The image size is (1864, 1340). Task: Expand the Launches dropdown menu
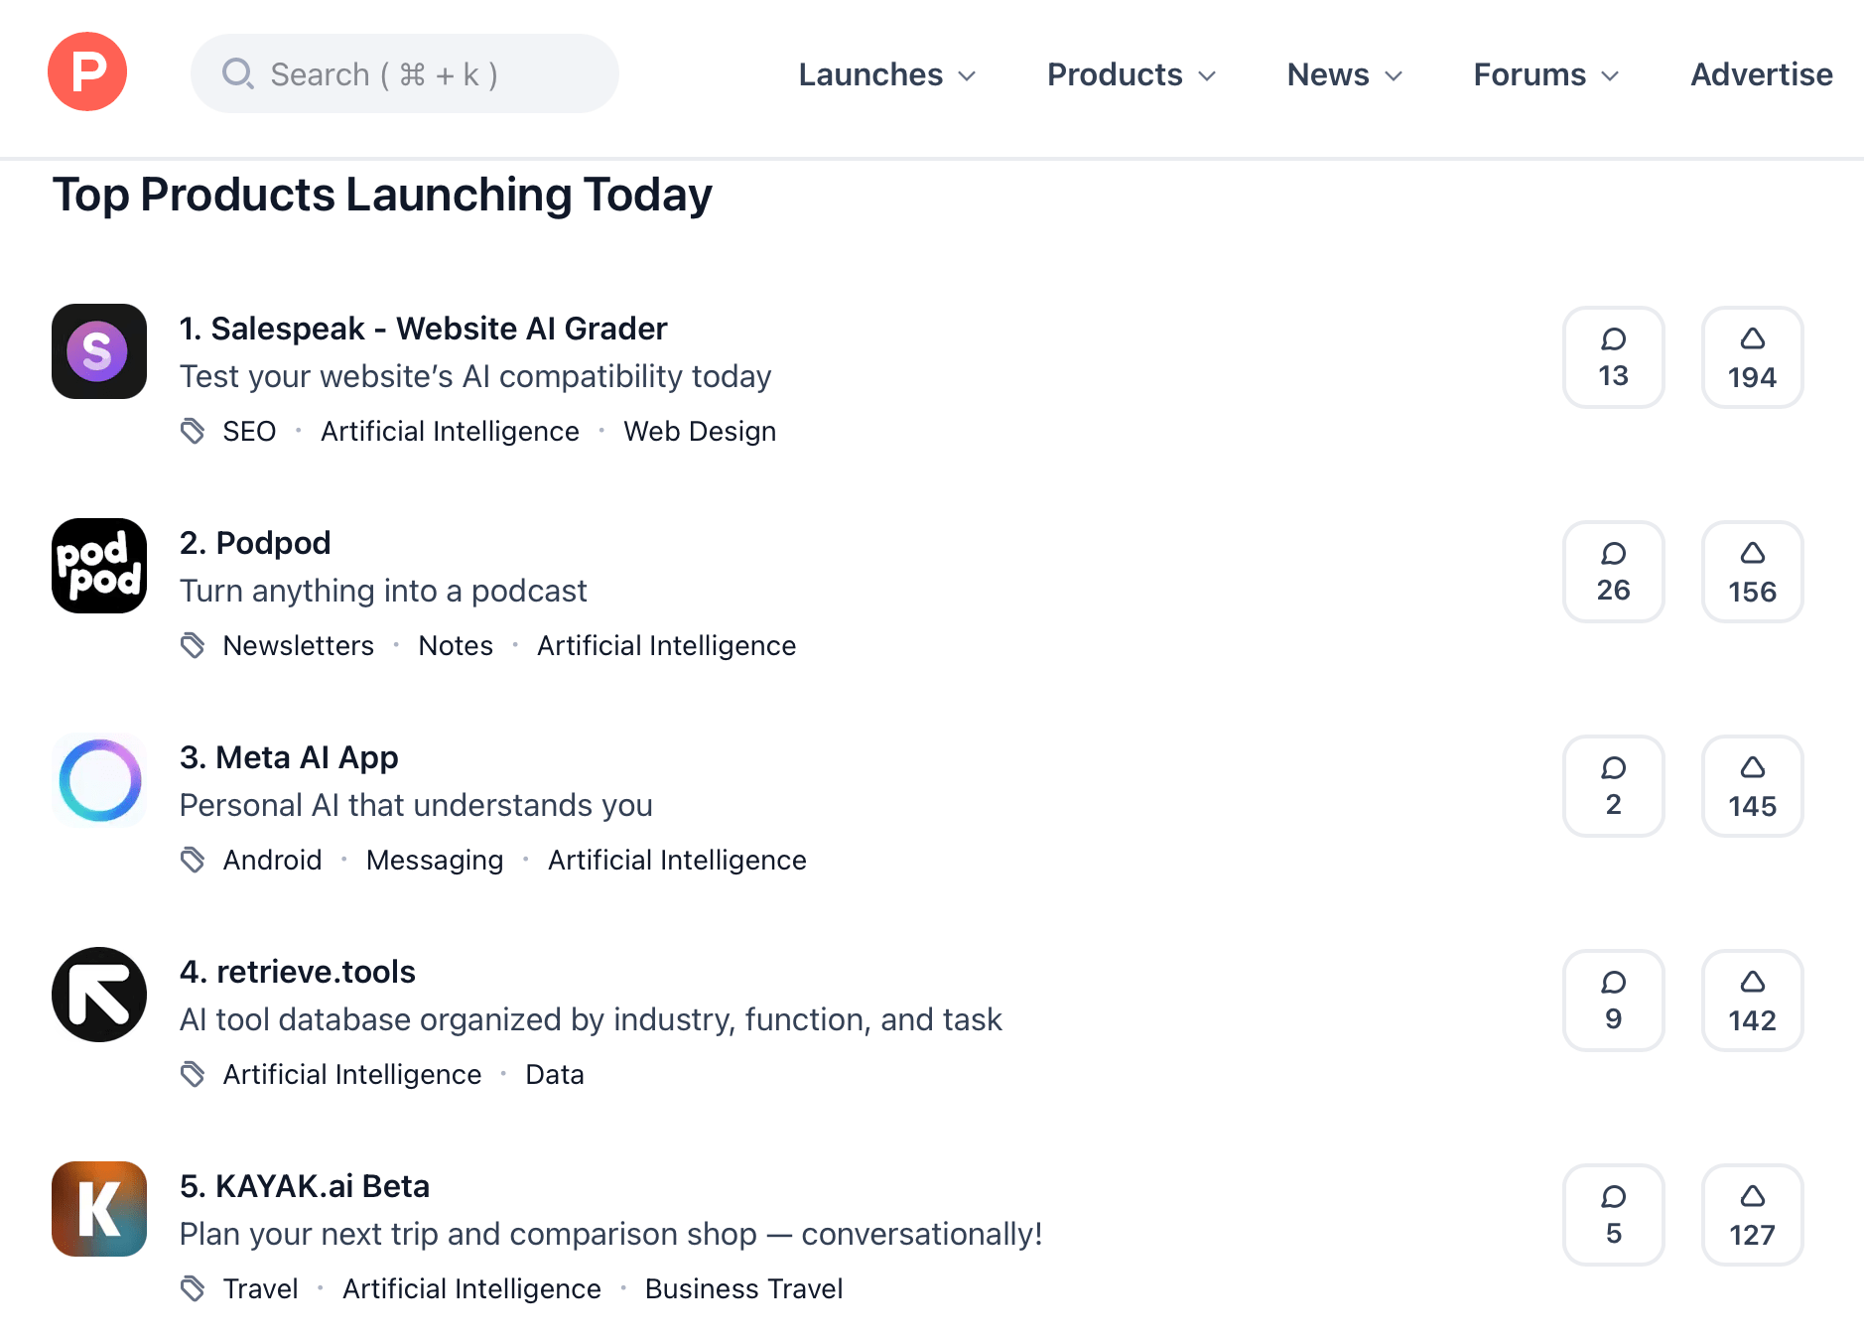coord(887,74)
